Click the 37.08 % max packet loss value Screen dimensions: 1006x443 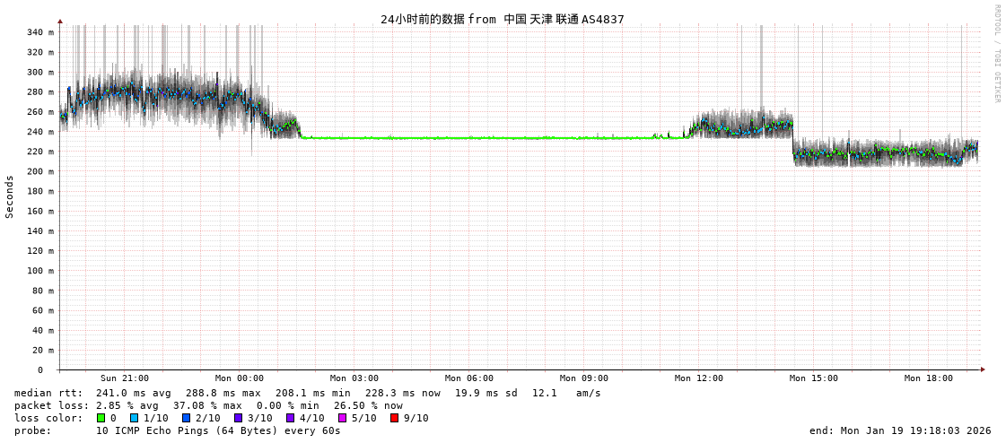coord(208,405)
